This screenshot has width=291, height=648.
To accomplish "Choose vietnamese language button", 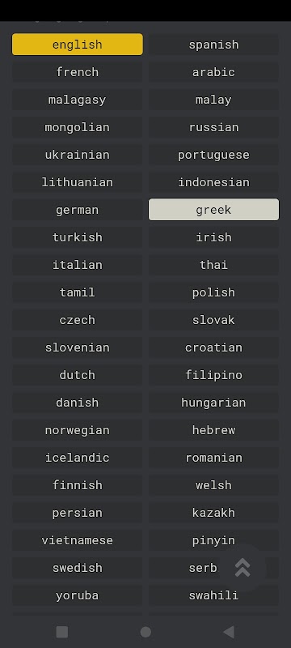I will [x=78, y=540].
